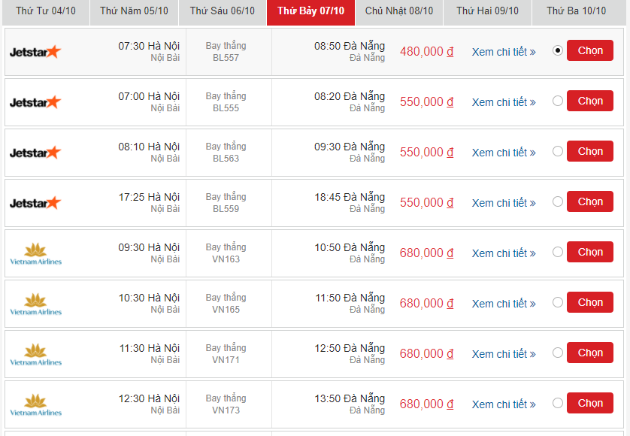This screenshot has width=630, height=436.
Task: Expand 'Xem chi tiết' for flight BL557
Action: (x=503, y=52)
